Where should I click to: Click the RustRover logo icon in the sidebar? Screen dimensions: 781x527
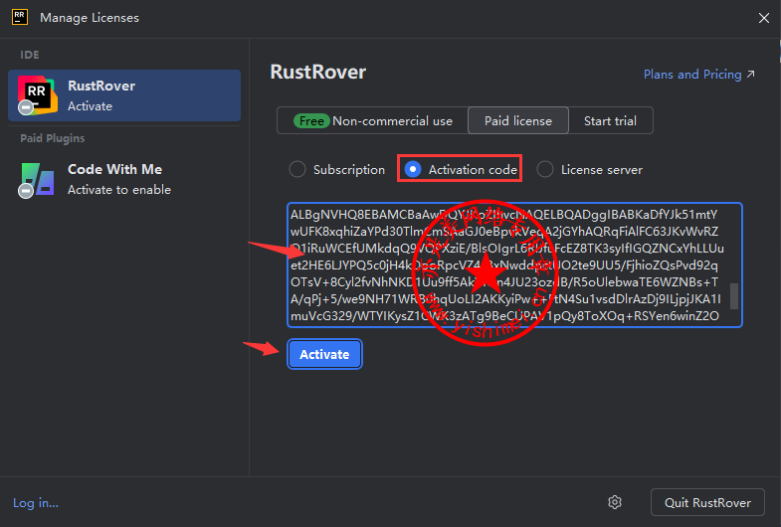click(x=37, y=94)
